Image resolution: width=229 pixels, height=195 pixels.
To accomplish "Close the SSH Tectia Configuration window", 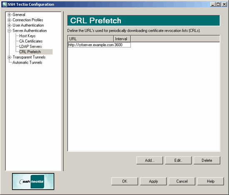I will [224, 5].
